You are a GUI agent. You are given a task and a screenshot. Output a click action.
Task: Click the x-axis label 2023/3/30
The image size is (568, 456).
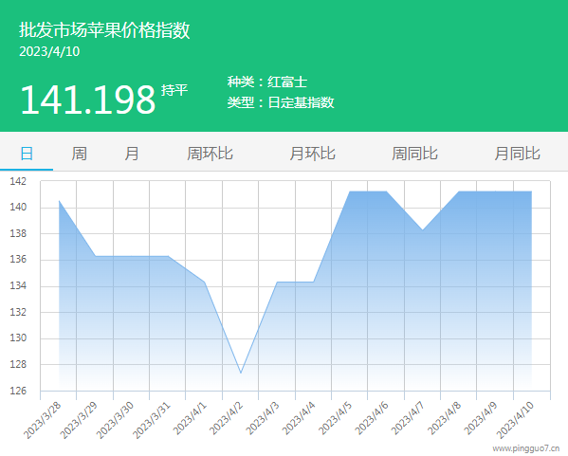click(x=115, y=420)
